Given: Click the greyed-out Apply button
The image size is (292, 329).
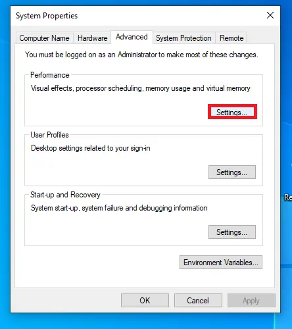Looking at the screenshot, I should click(x=251, y=301).
